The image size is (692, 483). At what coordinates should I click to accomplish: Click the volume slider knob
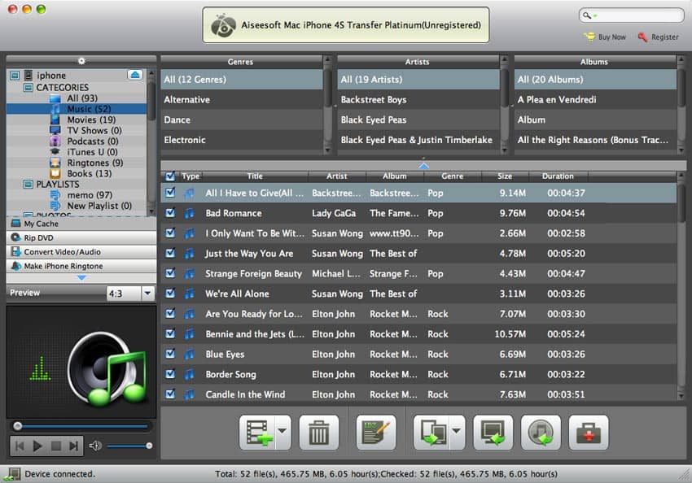149,446
